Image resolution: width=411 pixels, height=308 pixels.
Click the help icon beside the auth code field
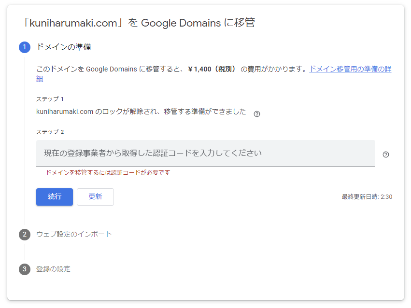385,154
